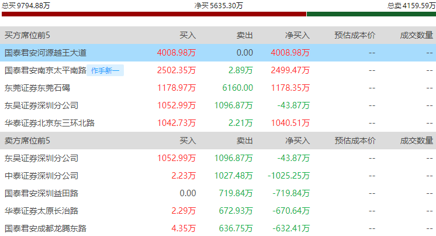Select the 华泰证券太原长治路 seat name
The height and width of the screenshot is (236, 436).
click(41, 211)
